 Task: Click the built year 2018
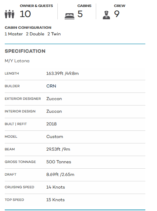point(51,124)
